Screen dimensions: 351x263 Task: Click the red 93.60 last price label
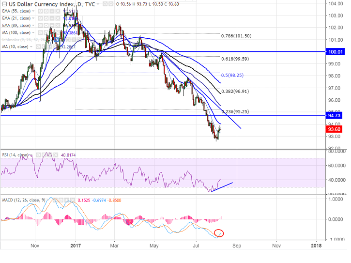coord(334,129)
